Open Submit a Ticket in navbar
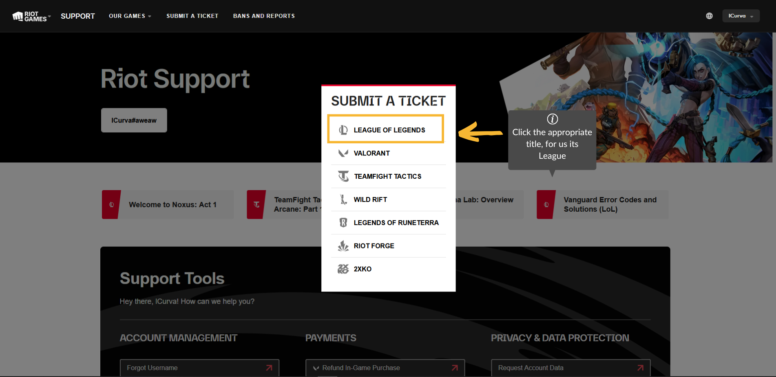Viewport: 776px width, 377px height. click(x=192, y=16)
